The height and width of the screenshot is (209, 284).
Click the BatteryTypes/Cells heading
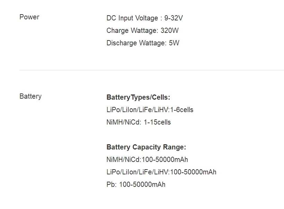[x=138, y=97]
